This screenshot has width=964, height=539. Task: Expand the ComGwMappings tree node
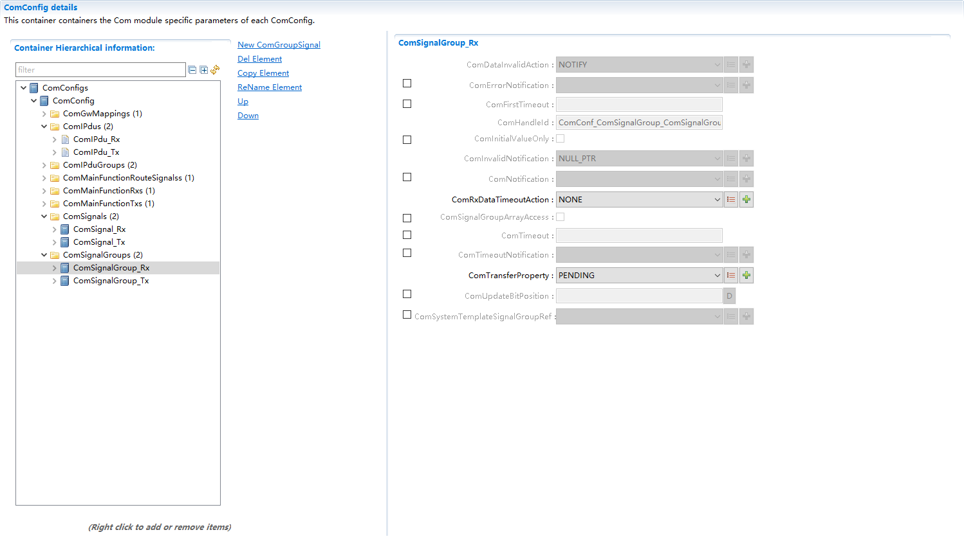tap(44, 114)
